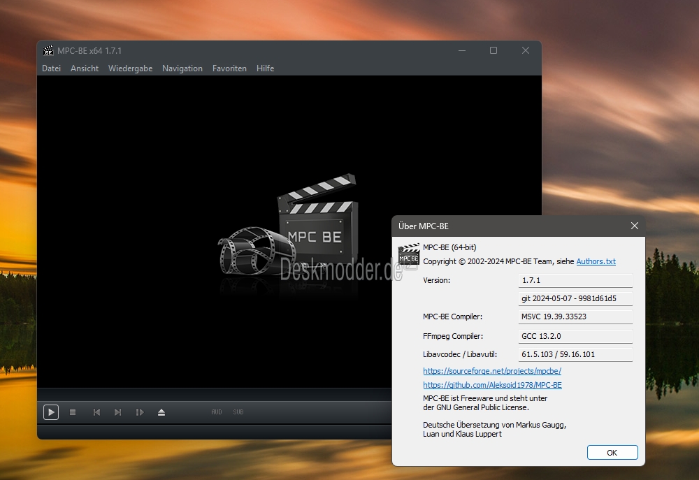
Task: Advance one frame with the frame-step icon
Action: point(140,412)
